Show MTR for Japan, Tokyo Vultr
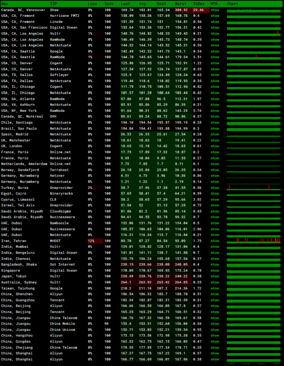 (x=215, y=277)
